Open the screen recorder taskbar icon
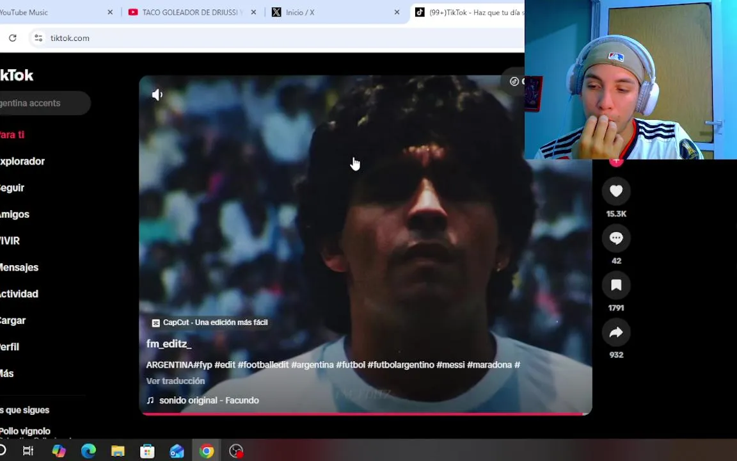Viewport: 737px width, 461px height. tap(236, 451)
